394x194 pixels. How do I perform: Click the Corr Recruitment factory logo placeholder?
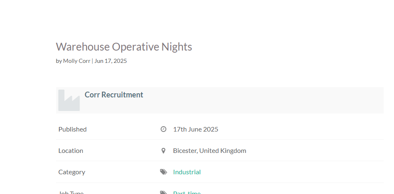point(69,100)
